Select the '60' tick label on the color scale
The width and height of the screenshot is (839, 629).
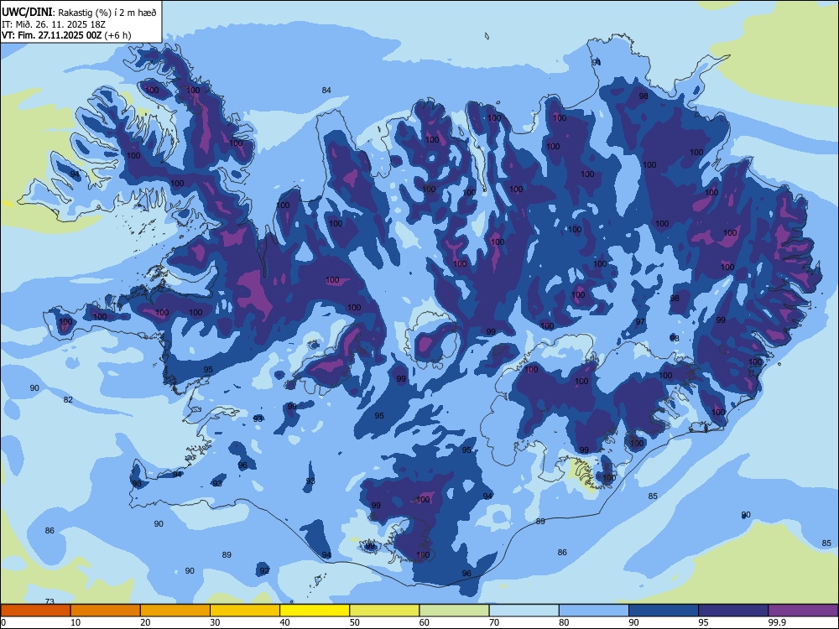425,622
